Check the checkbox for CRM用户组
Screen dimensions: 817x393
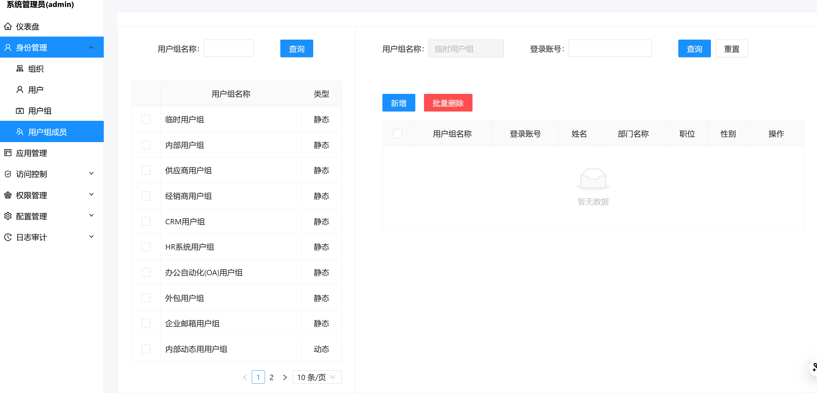pos(146,221)
